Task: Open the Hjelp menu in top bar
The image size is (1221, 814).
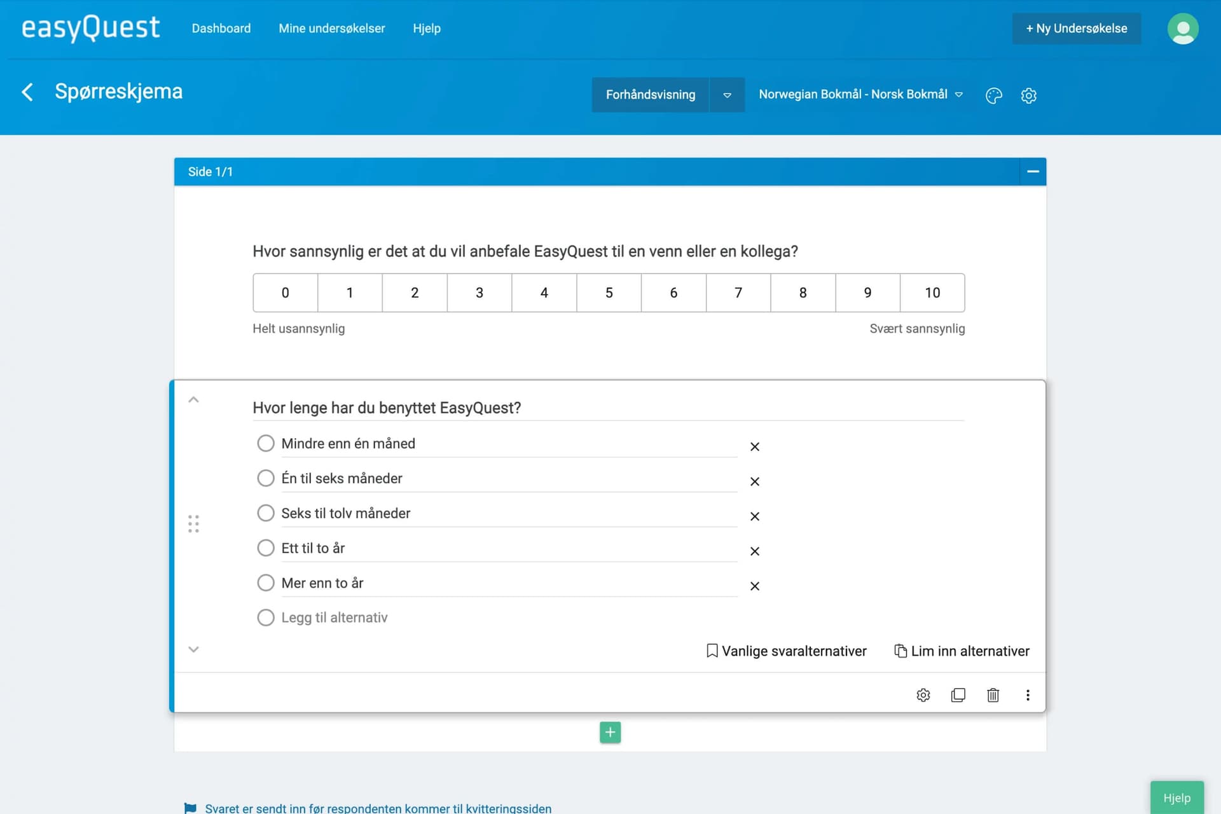Action: pyautogui.click(x=427, y=29)
